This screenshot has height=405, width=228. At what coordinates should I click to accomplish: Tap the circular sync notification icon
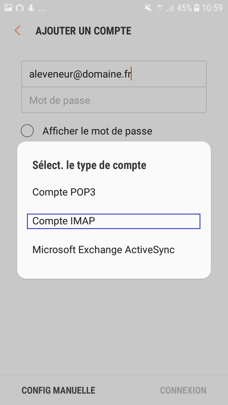click(20, 8)
